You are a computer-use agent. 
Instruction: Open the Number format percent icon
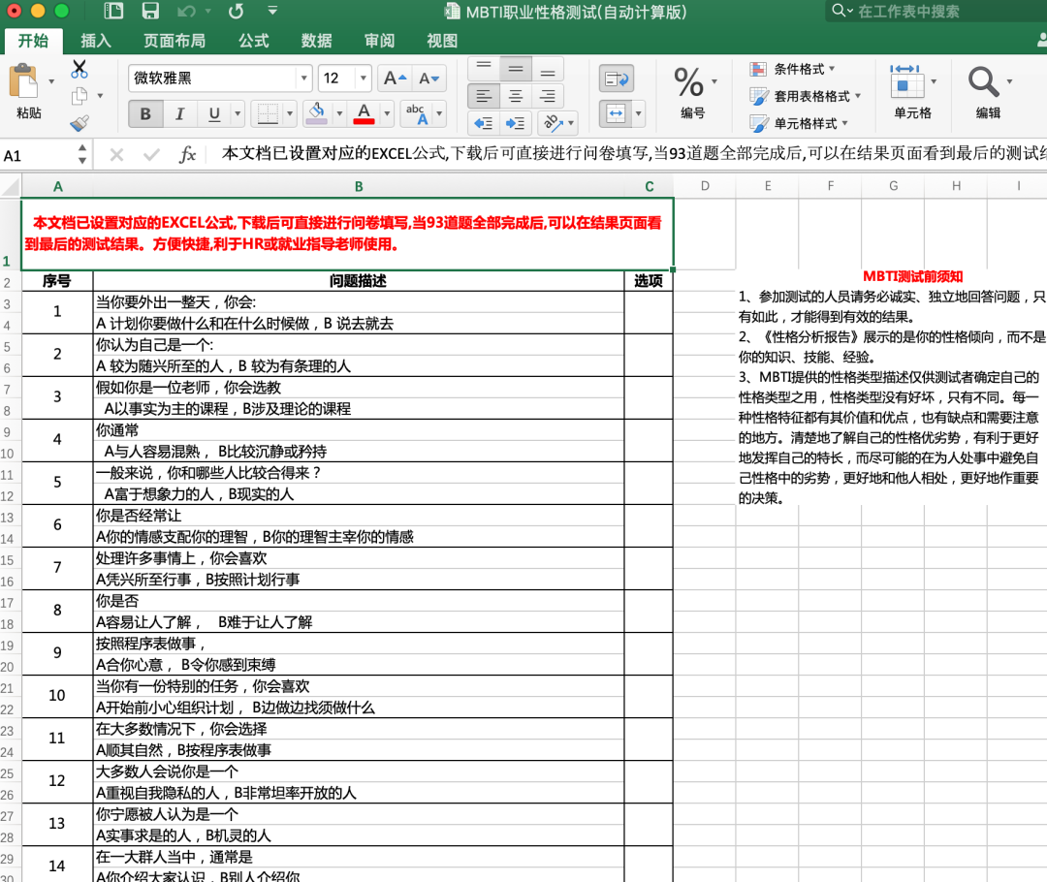pyautogui.click(x=688, y=82)
